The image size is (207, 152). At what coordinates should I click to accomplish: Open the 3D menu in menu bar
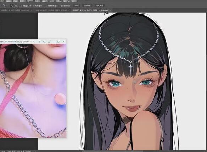(x=52, y=1)
